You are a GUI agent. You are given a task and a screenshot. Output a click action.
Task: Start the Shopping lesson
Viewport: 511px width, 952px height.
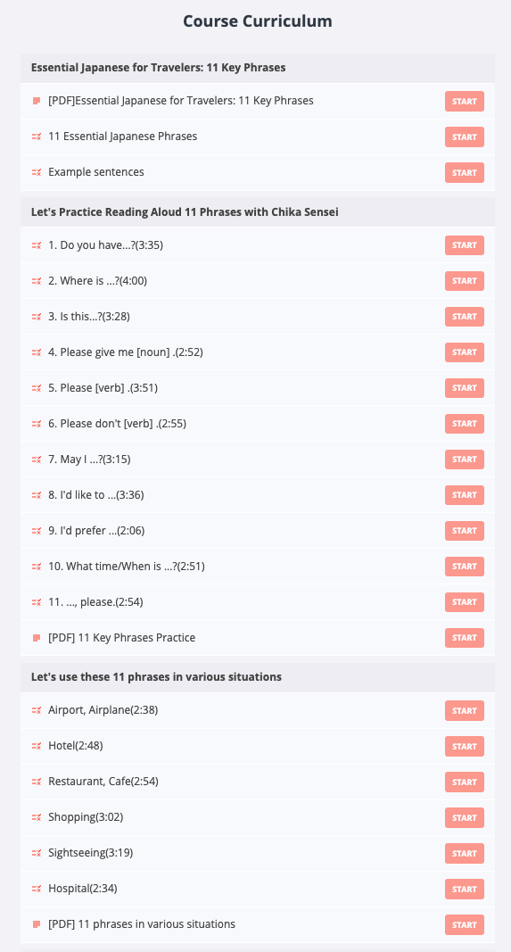coord(465,818)
